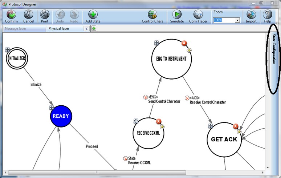
Task: Click the vertical scrollbar thumb
Action: click(x=267, y=62)
